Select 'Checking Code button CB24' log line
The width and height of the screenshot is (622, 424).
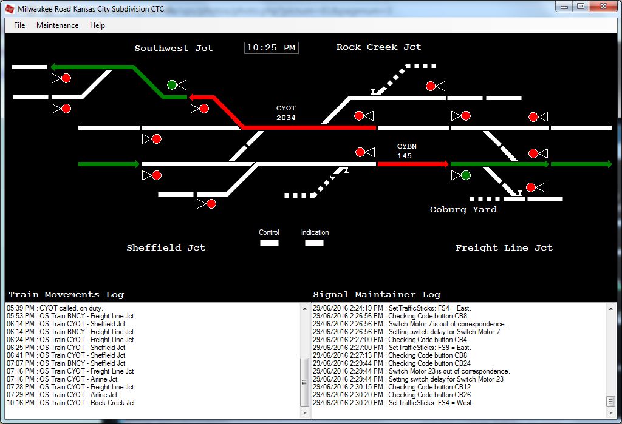pos(392,363)
